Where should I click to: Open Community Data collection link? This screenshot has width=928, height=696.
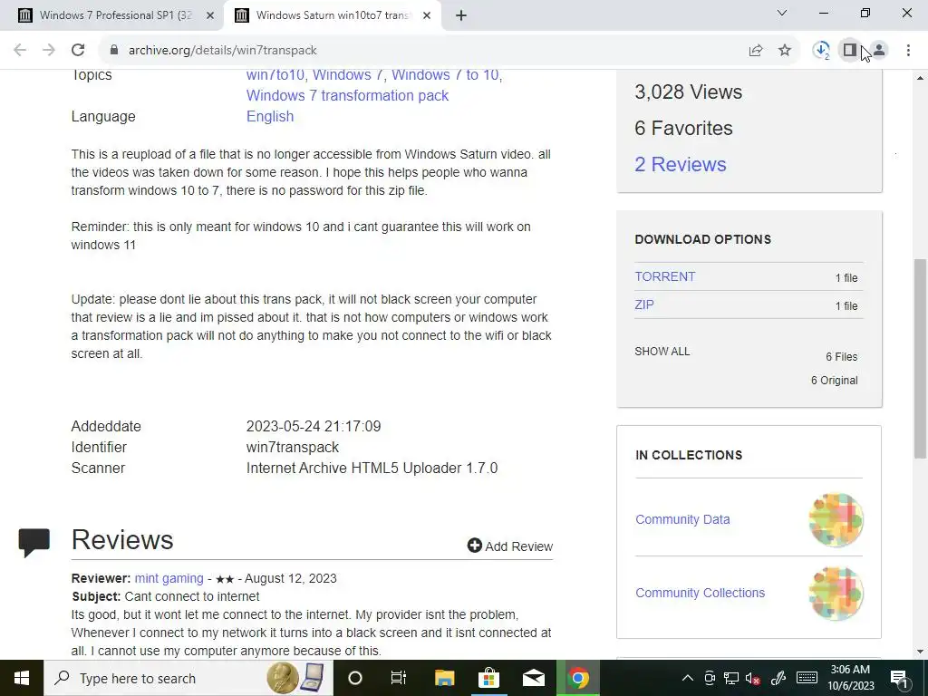(x=682, y=519)
